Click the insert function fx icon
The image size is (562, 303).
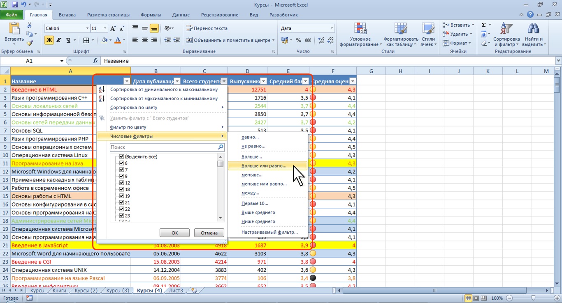point(95,61)
